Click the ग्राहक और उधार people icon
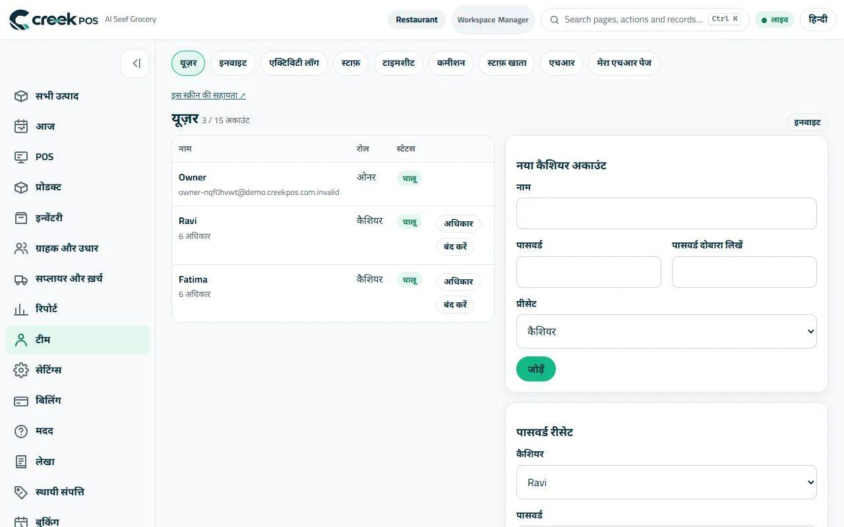Screen dimensions: 844x527 point(21,248)
